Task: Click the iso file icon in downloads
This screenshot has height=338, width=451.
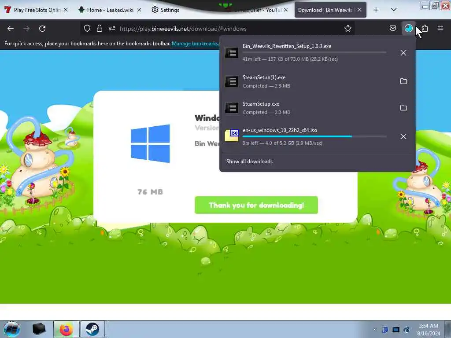Action: pyautogui.click(x=232, y=136)
